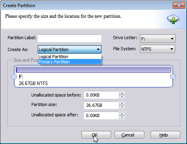Open the Drive Letter dropdown
This screenshot has height=144, width=187.
[x=158, y=39]
